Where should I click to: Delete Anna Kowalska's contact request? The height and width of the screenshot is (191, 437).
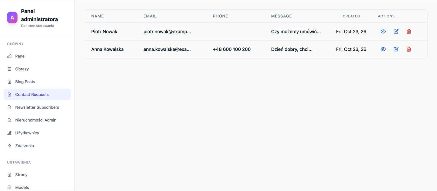tap(409, 49)
